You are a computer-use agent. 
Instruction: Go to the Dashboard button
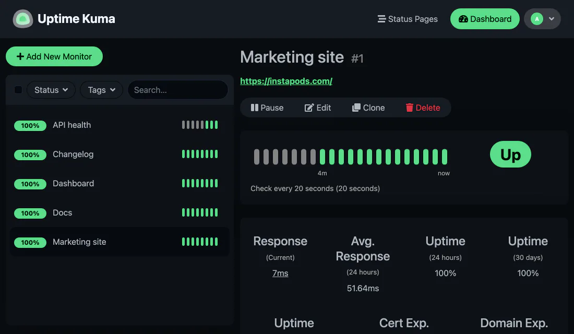(485, 19)
